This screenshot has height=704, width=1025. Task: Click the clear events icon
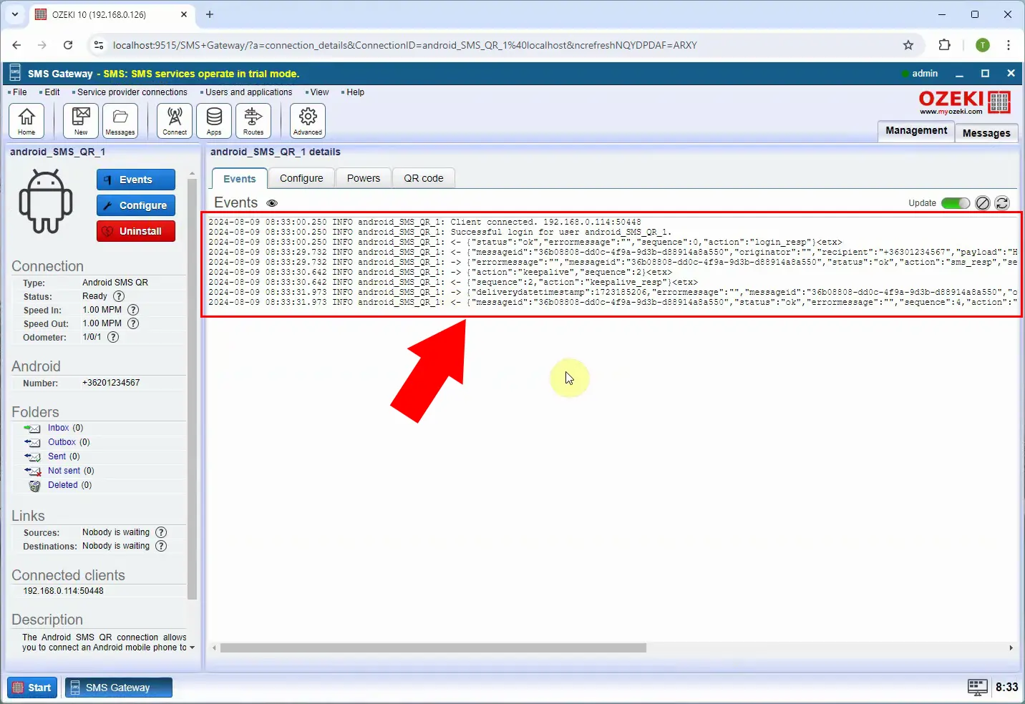(x=983, y=203)
